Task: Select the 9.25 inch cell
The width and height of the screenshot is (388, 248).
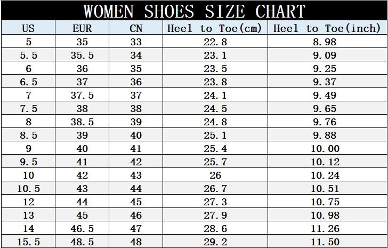Action: [327, 68]
